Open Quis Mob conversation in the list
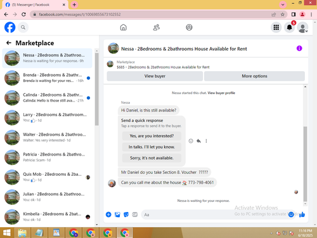The height and width of the screenshot is (238, 317). pos(48,177)
